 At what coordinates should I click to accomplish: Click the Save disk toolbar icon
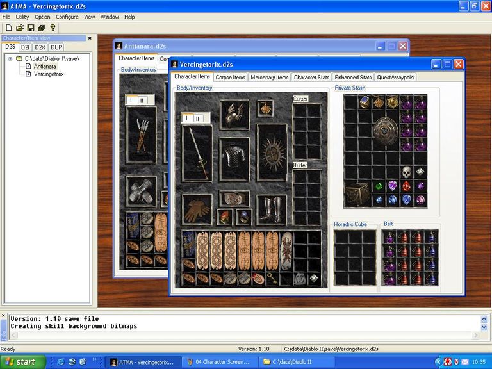31,28
